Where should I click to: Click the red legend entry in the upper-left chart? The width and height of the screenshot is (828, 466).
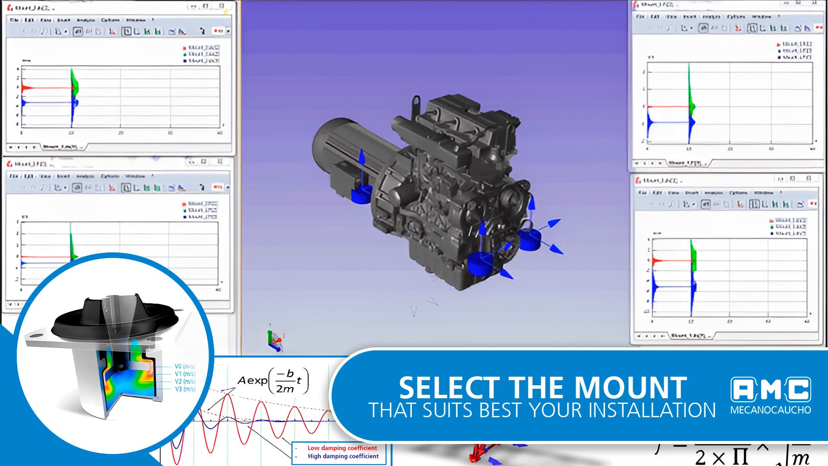point(201,47)
